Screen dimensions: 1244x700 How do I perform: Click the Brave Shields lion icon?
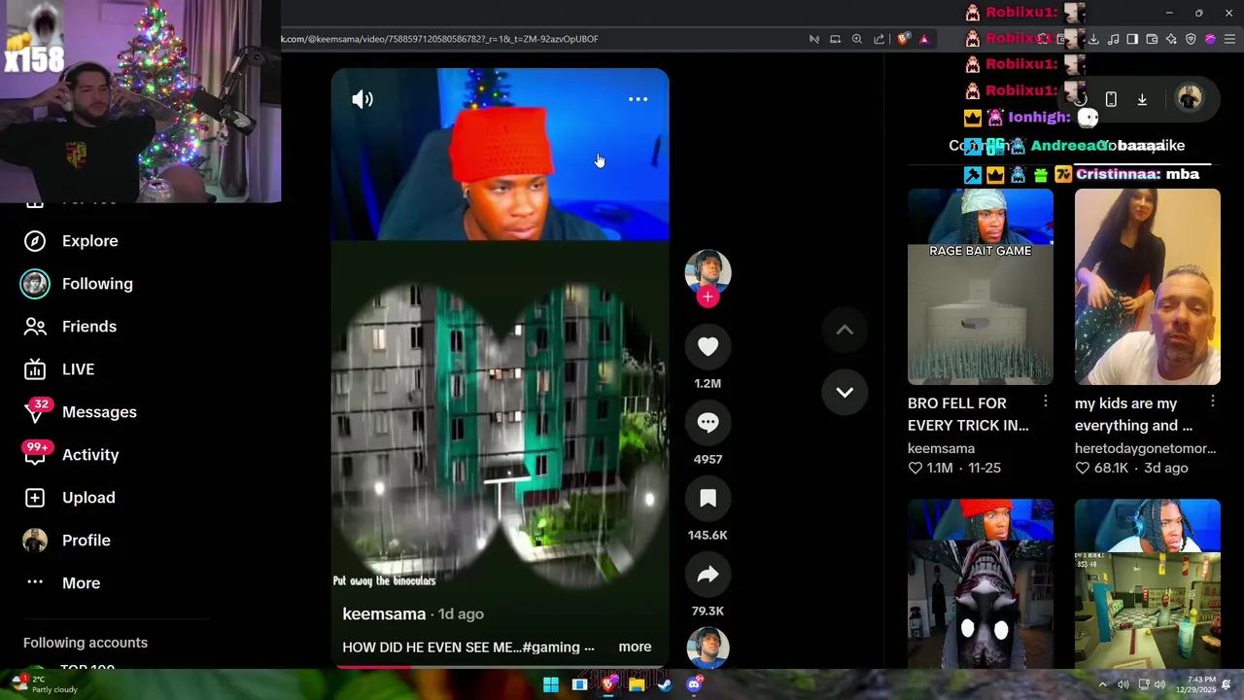point(904,39)
